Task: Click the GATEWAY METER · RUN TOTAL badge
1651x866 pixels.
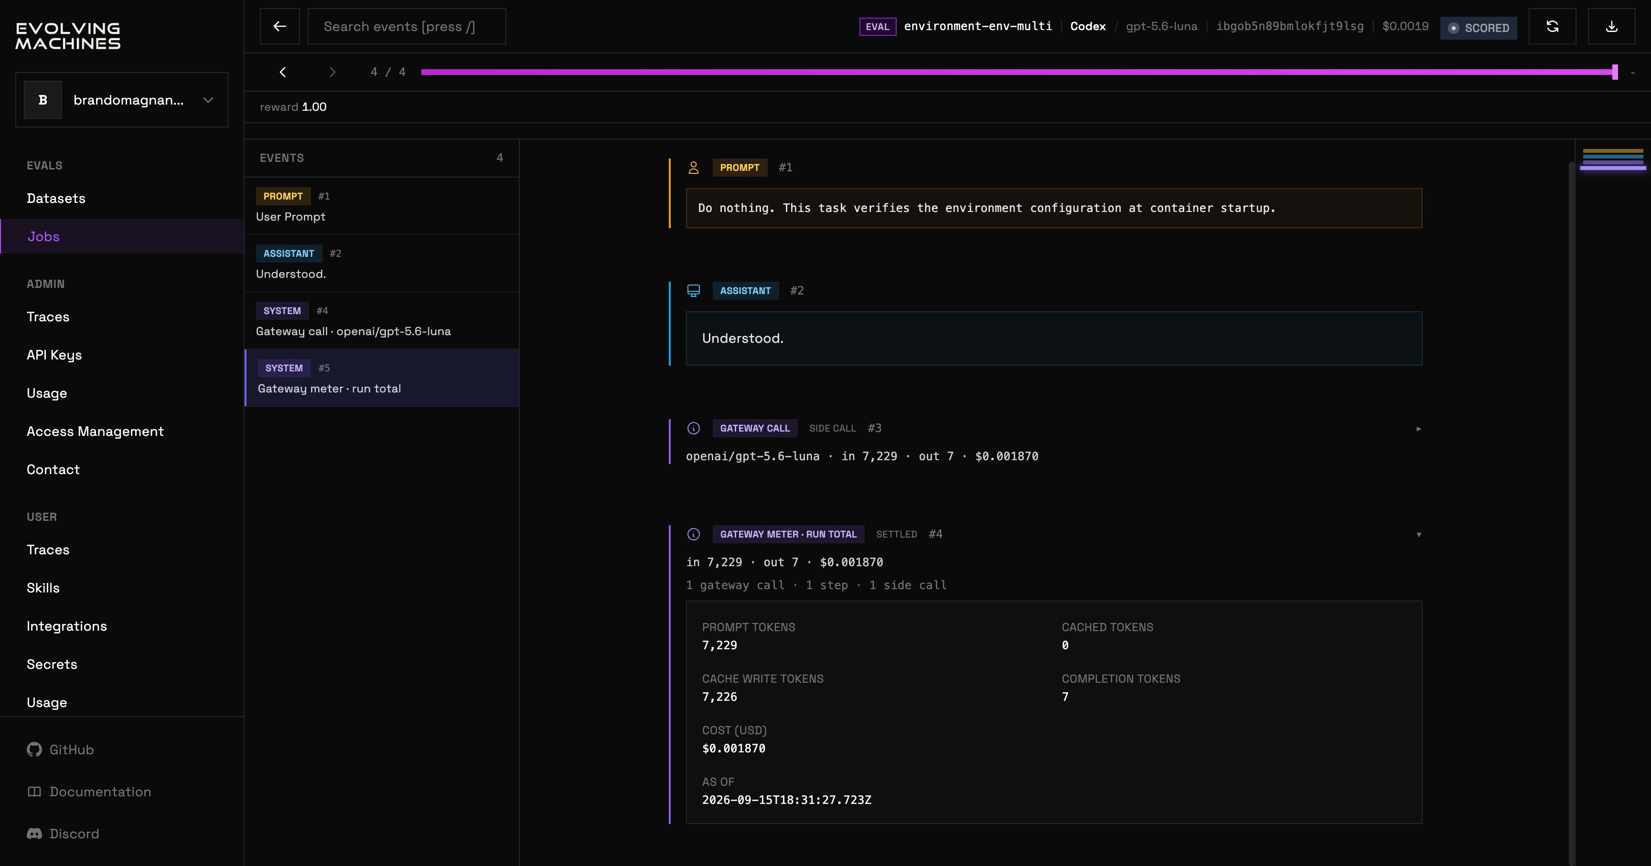Action: click(x=788, y=534)
